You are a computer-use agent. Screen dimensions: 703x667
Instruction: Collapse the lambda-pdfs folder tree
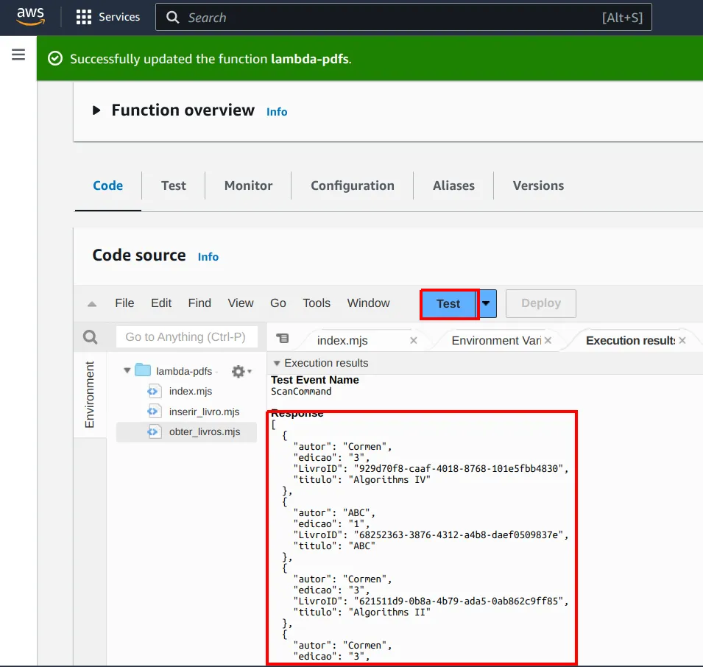(127, 371)
